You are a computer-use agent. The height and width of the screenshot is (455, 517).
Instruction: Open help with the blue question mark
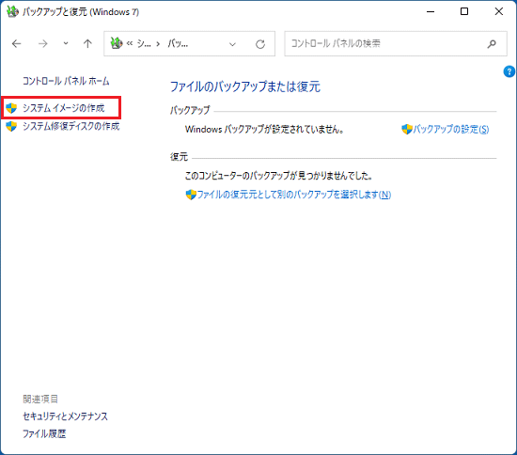[x=509, y=71]
